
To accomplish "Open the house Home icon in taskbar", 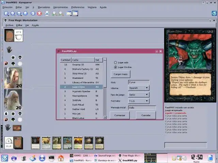I will pyautogui.click(x=61, y=158).
